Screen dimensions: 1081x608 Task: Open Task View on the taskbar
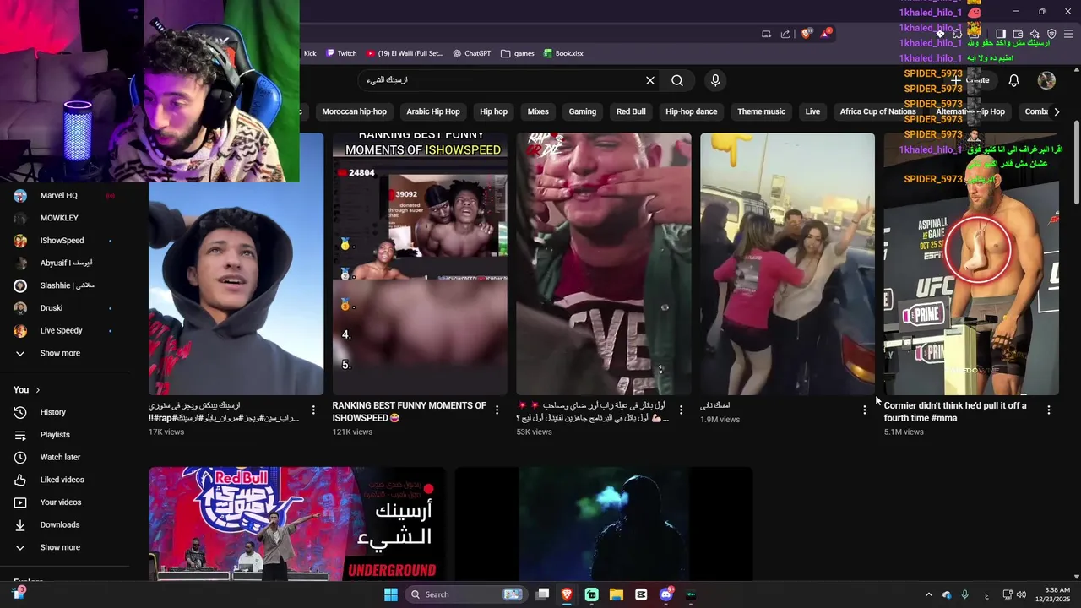pyautogui.click(x=543, y=594)
